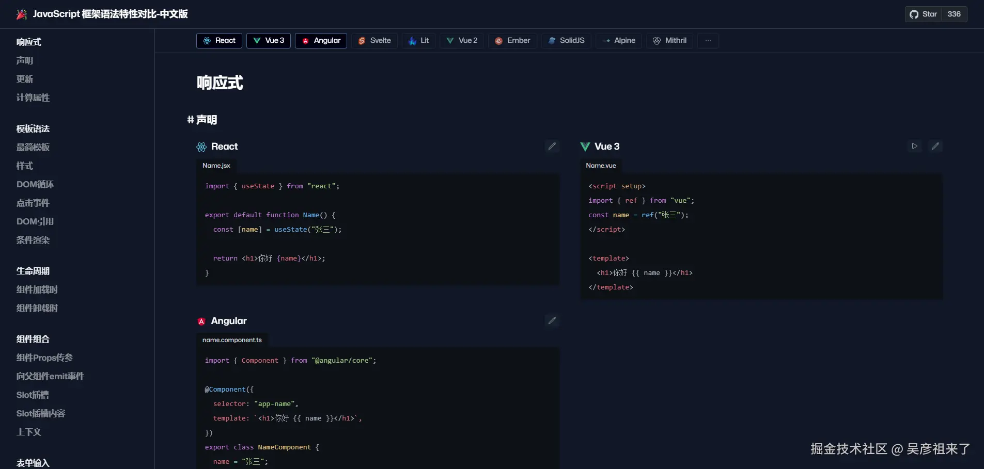The height and width of the screenshot is (469, 984).
Task: Enable the Svelte framework filter
Action: tap(374, 41)
